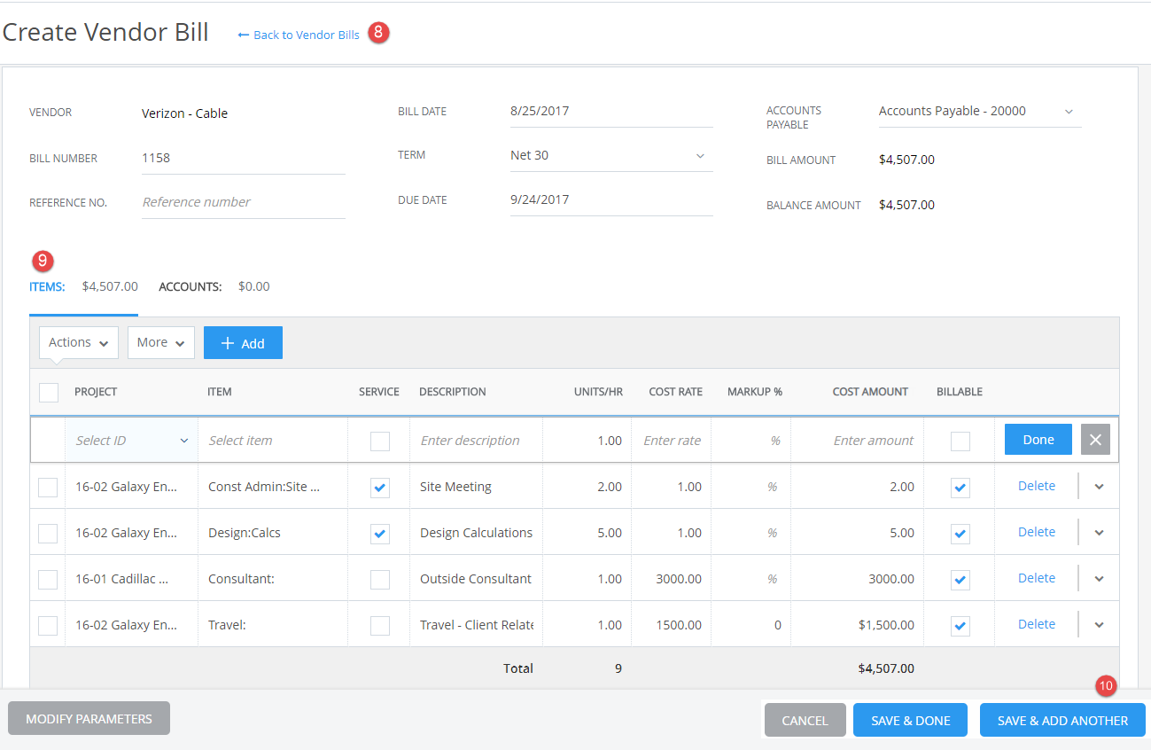Open the More dropdown
The height and width of the screenshot is (750, 1151).
(x=161, y=342)
